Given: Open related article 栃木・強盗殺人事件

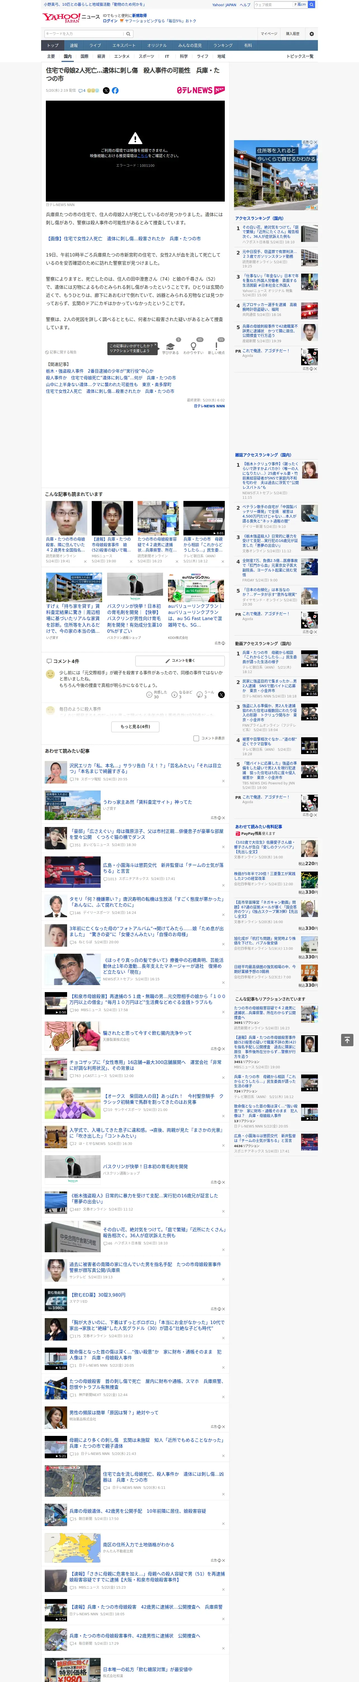Looking at the screenshot, I should click(100, 371).
